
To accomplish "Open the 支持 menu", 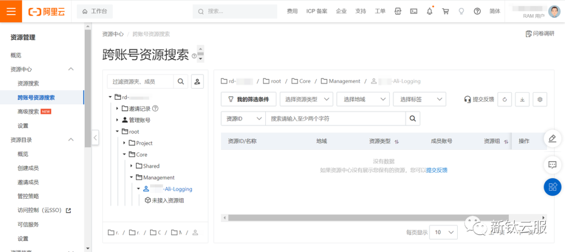I will point(360,12).
